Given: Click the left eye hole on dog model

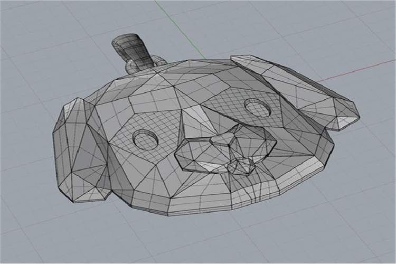Looking at the screenshot, I should point(144,139).
